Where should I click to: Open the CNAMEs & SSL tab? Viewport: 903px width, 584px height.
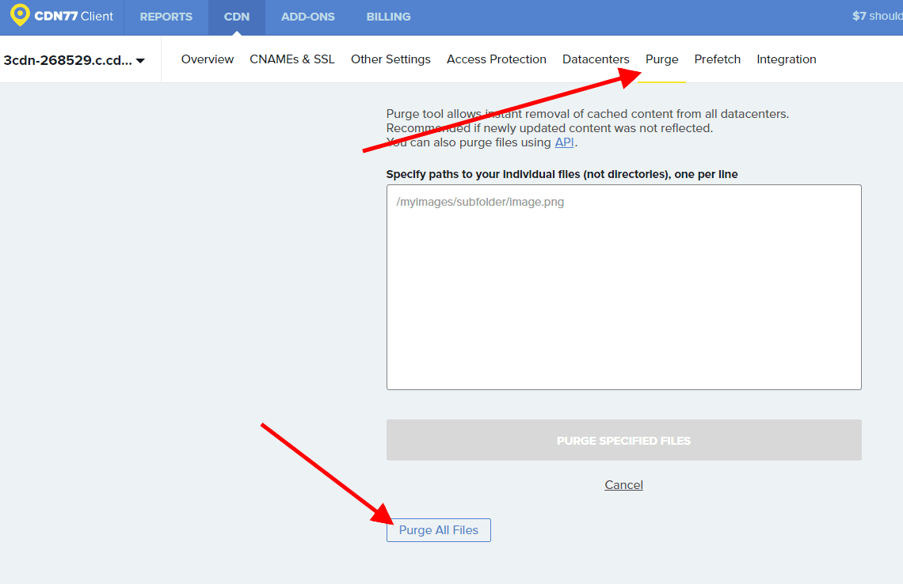292,59
